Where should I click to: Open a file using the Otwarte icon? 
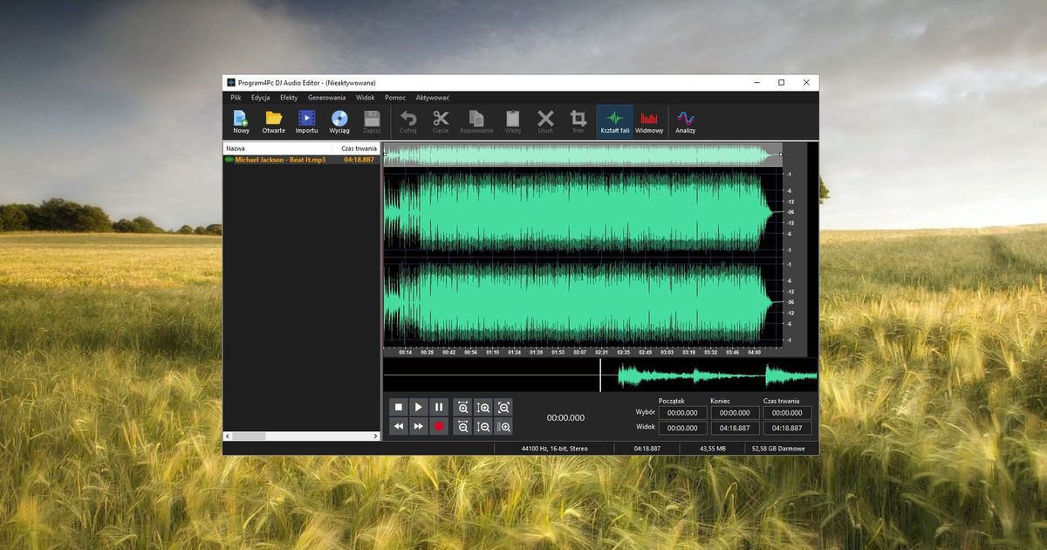(x=273, y=120)
